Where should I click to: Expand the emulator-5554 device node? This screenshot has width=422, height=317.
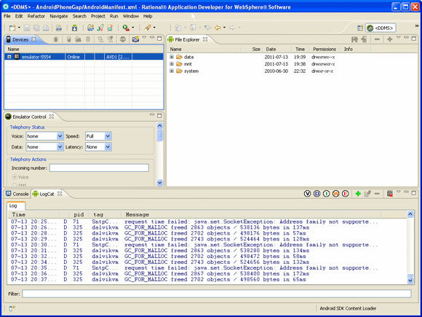[x=9, y=57]
